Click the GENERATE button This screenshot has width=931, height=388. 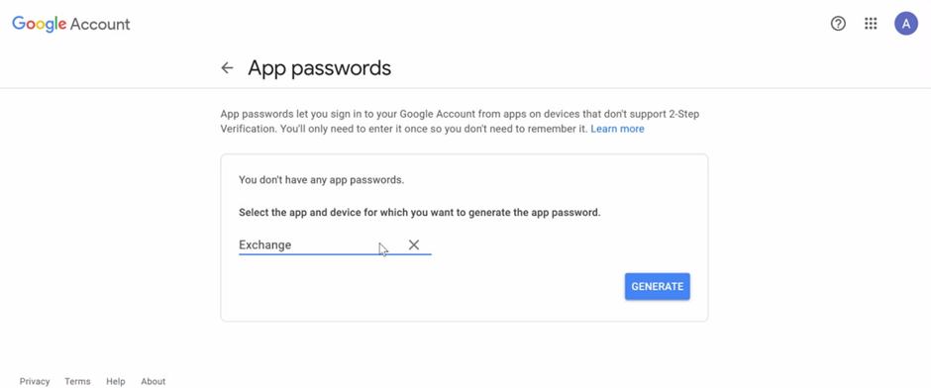pyautogui.click(x=658, y=287)
